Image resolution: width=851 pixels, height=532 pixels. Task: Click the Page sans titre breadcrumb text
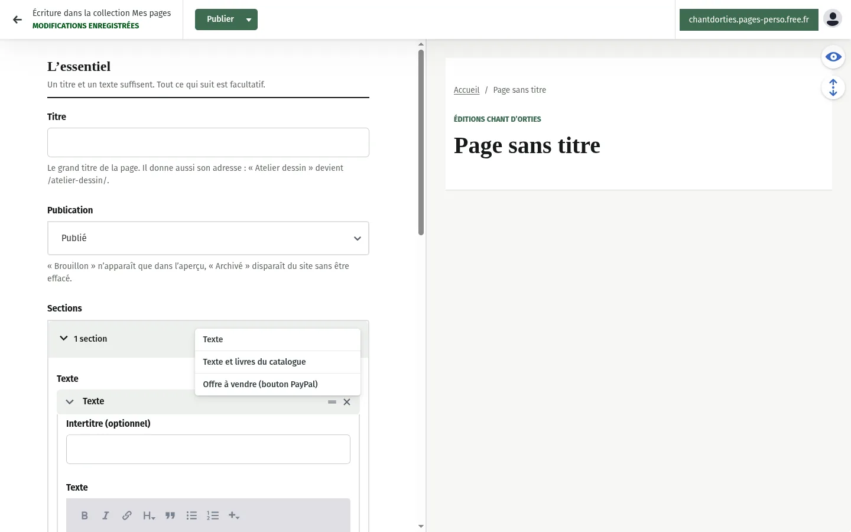click(519, 90)
